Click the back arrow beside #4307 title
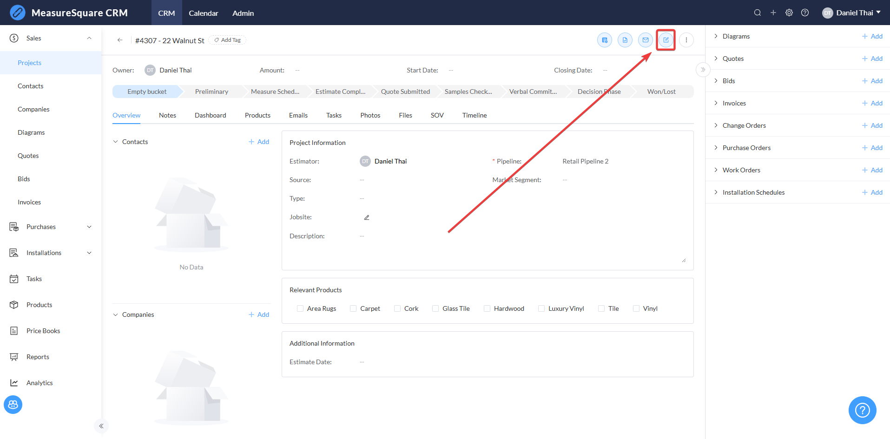Image resolution: width=890 pixels, height=439 pixels. point(120,40)
